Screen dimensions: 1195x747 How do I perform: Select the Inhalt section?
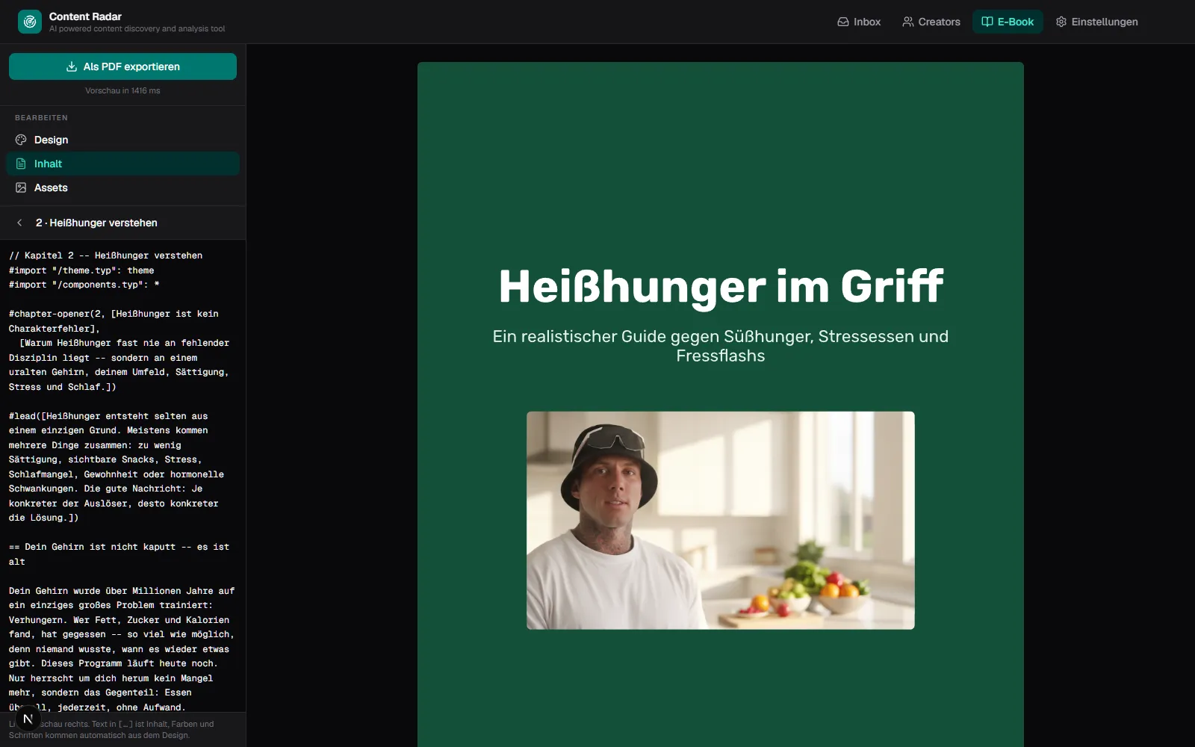point(122,164)
